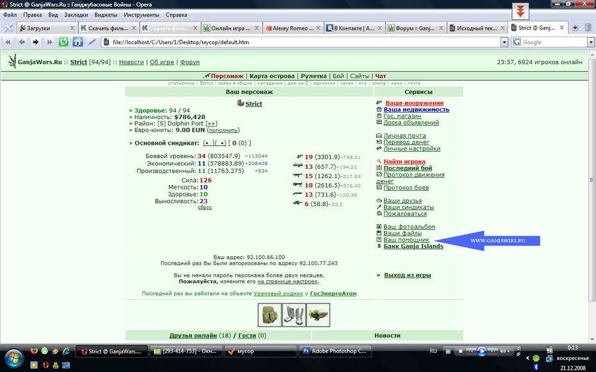Viewport: 596px width, 372px height.
Task: Open Ваше вооружение link
Action: pos(414,103)
